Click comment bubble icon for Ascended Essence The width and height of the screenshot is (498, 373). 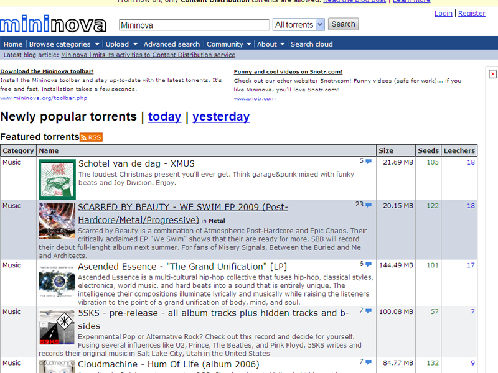369,264
